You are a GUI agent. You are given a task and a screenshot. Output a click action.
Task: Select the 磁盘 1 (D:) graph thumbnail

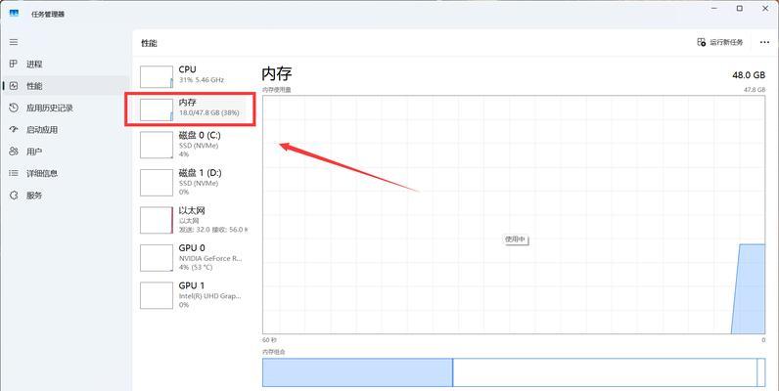coord(156,183)
